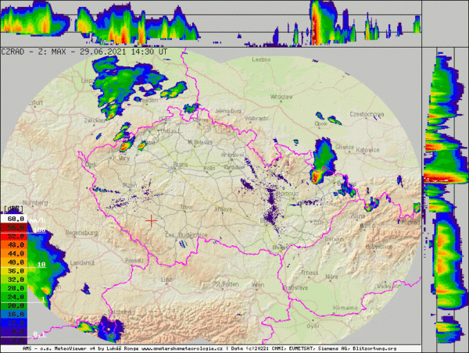Click the Częstochowa city label
This screenshot has width=469, height=353.
point(367,114)
